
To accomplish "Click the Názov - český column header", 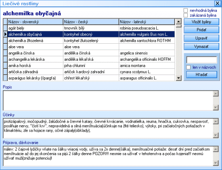I will click(91, 22).
